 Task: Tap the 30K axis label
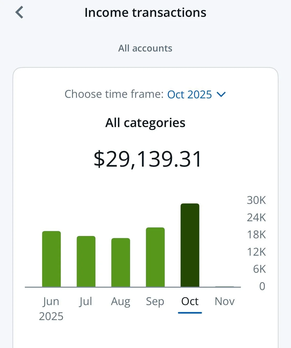click(x=256, y=200)
